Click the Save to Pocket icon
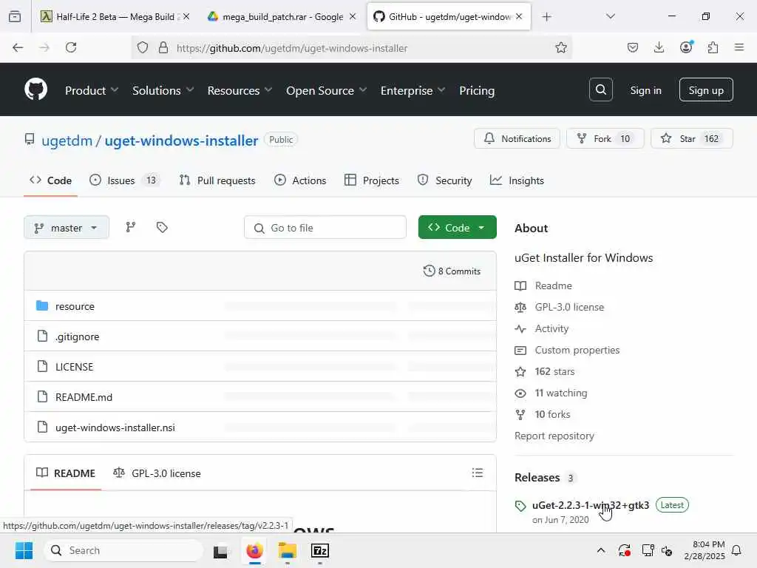This screenshot has height=568, width=757. [x=633, y=47]
